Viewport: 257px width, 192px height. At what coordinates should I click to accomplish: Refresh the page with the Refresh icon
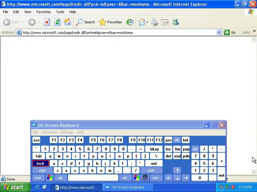[x=57, y=22]
